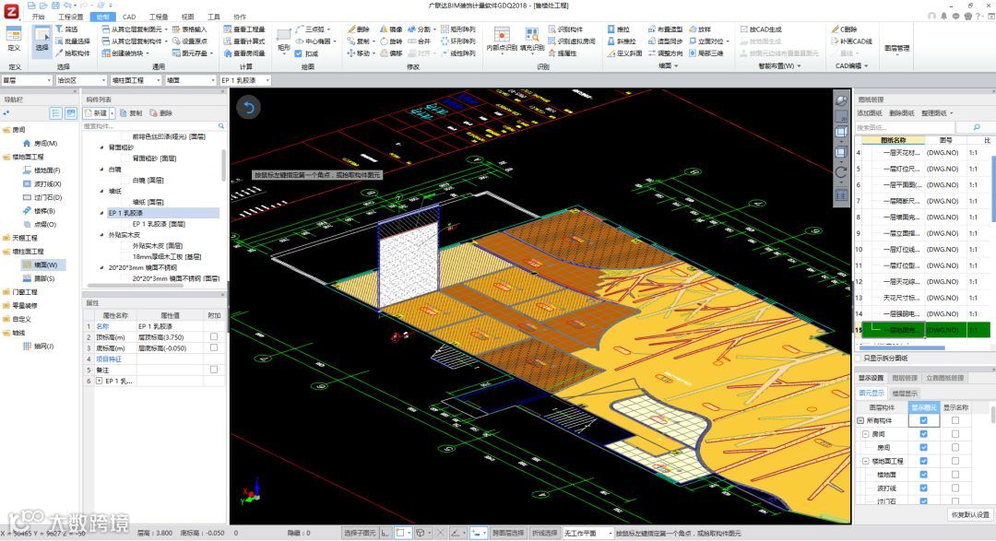
Task: Open 表格输入 table input
Action: (189, 29)
